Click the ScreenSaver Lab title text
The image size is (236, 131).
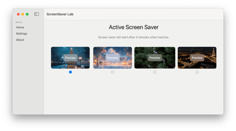[x=60, y=14]
